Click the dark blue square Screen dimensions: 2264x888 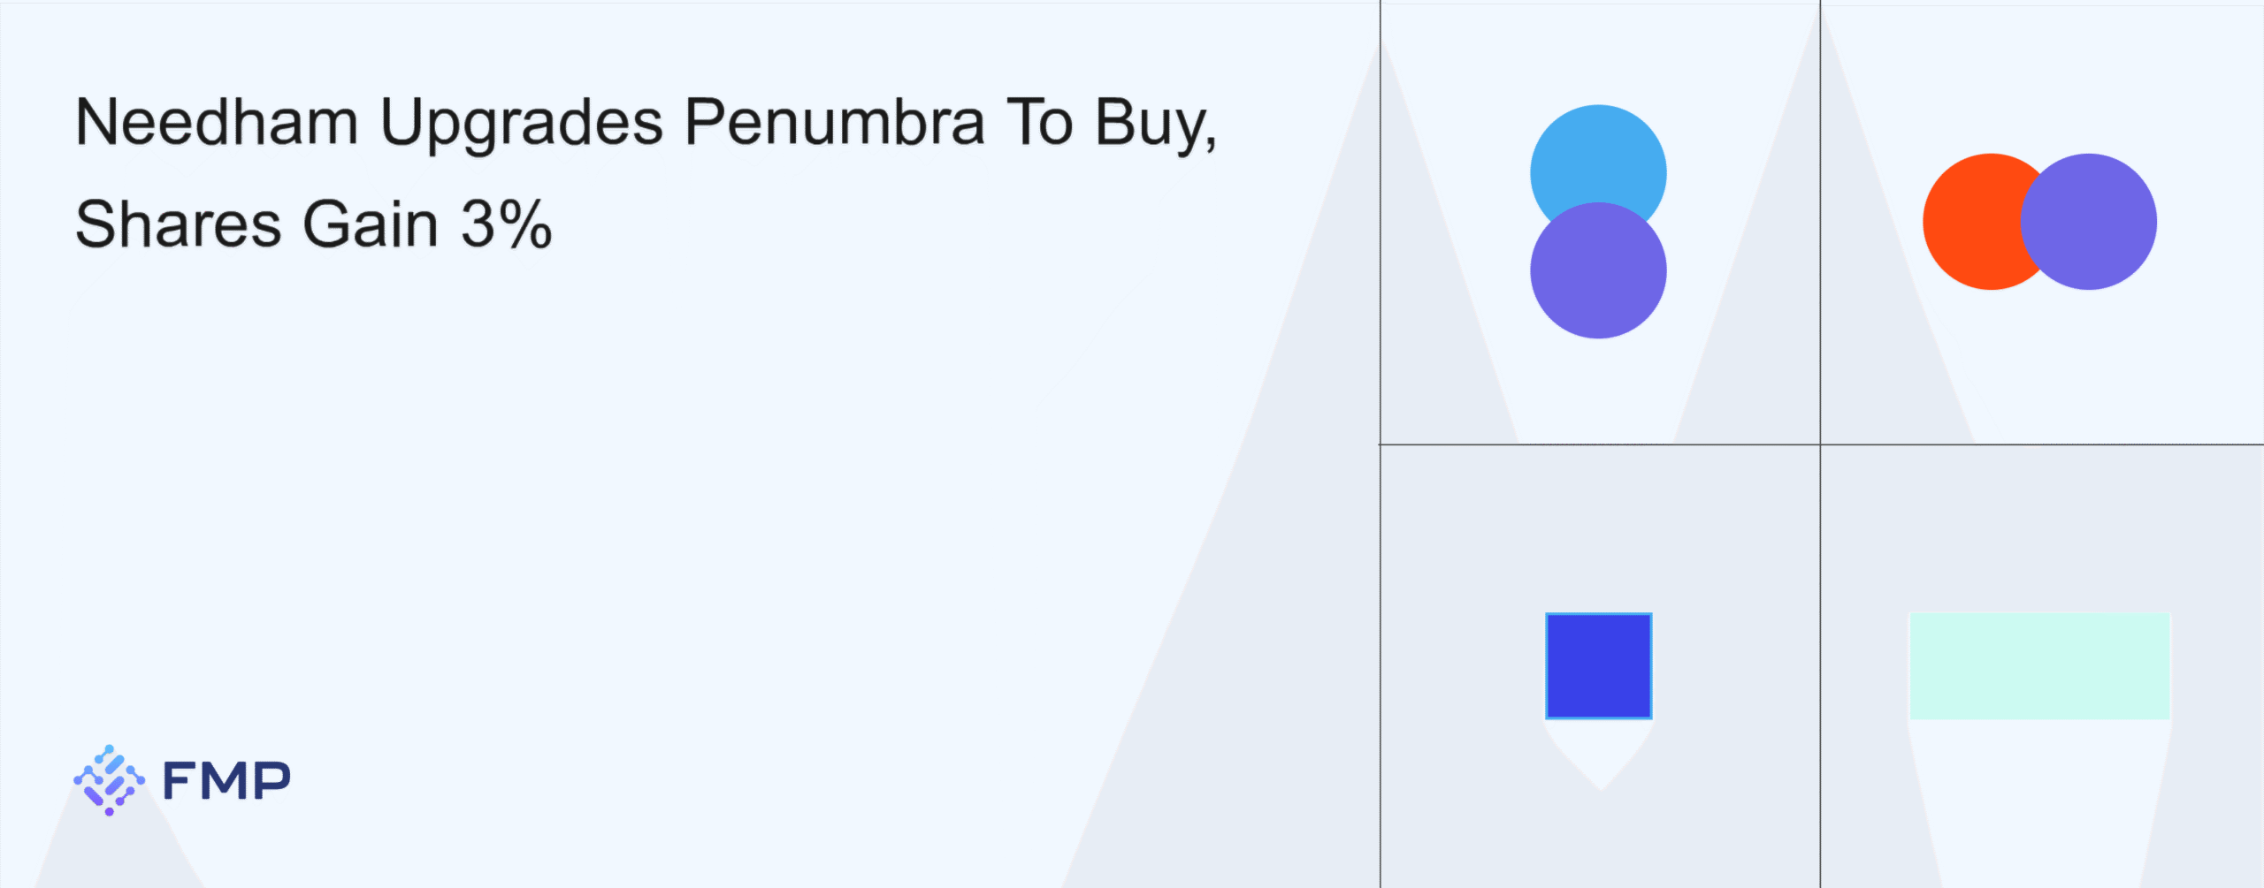click(1598, 665)
